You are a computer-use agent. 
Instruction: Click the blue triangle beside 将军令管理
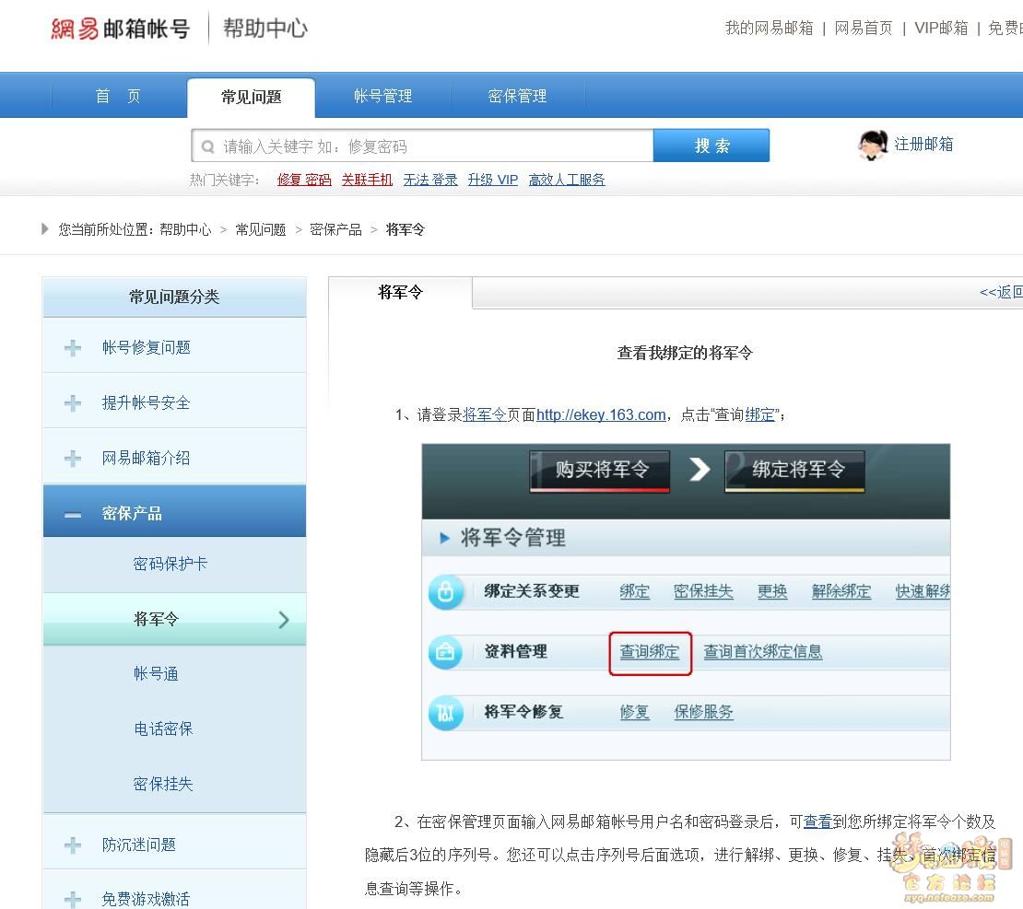[445, 538]
